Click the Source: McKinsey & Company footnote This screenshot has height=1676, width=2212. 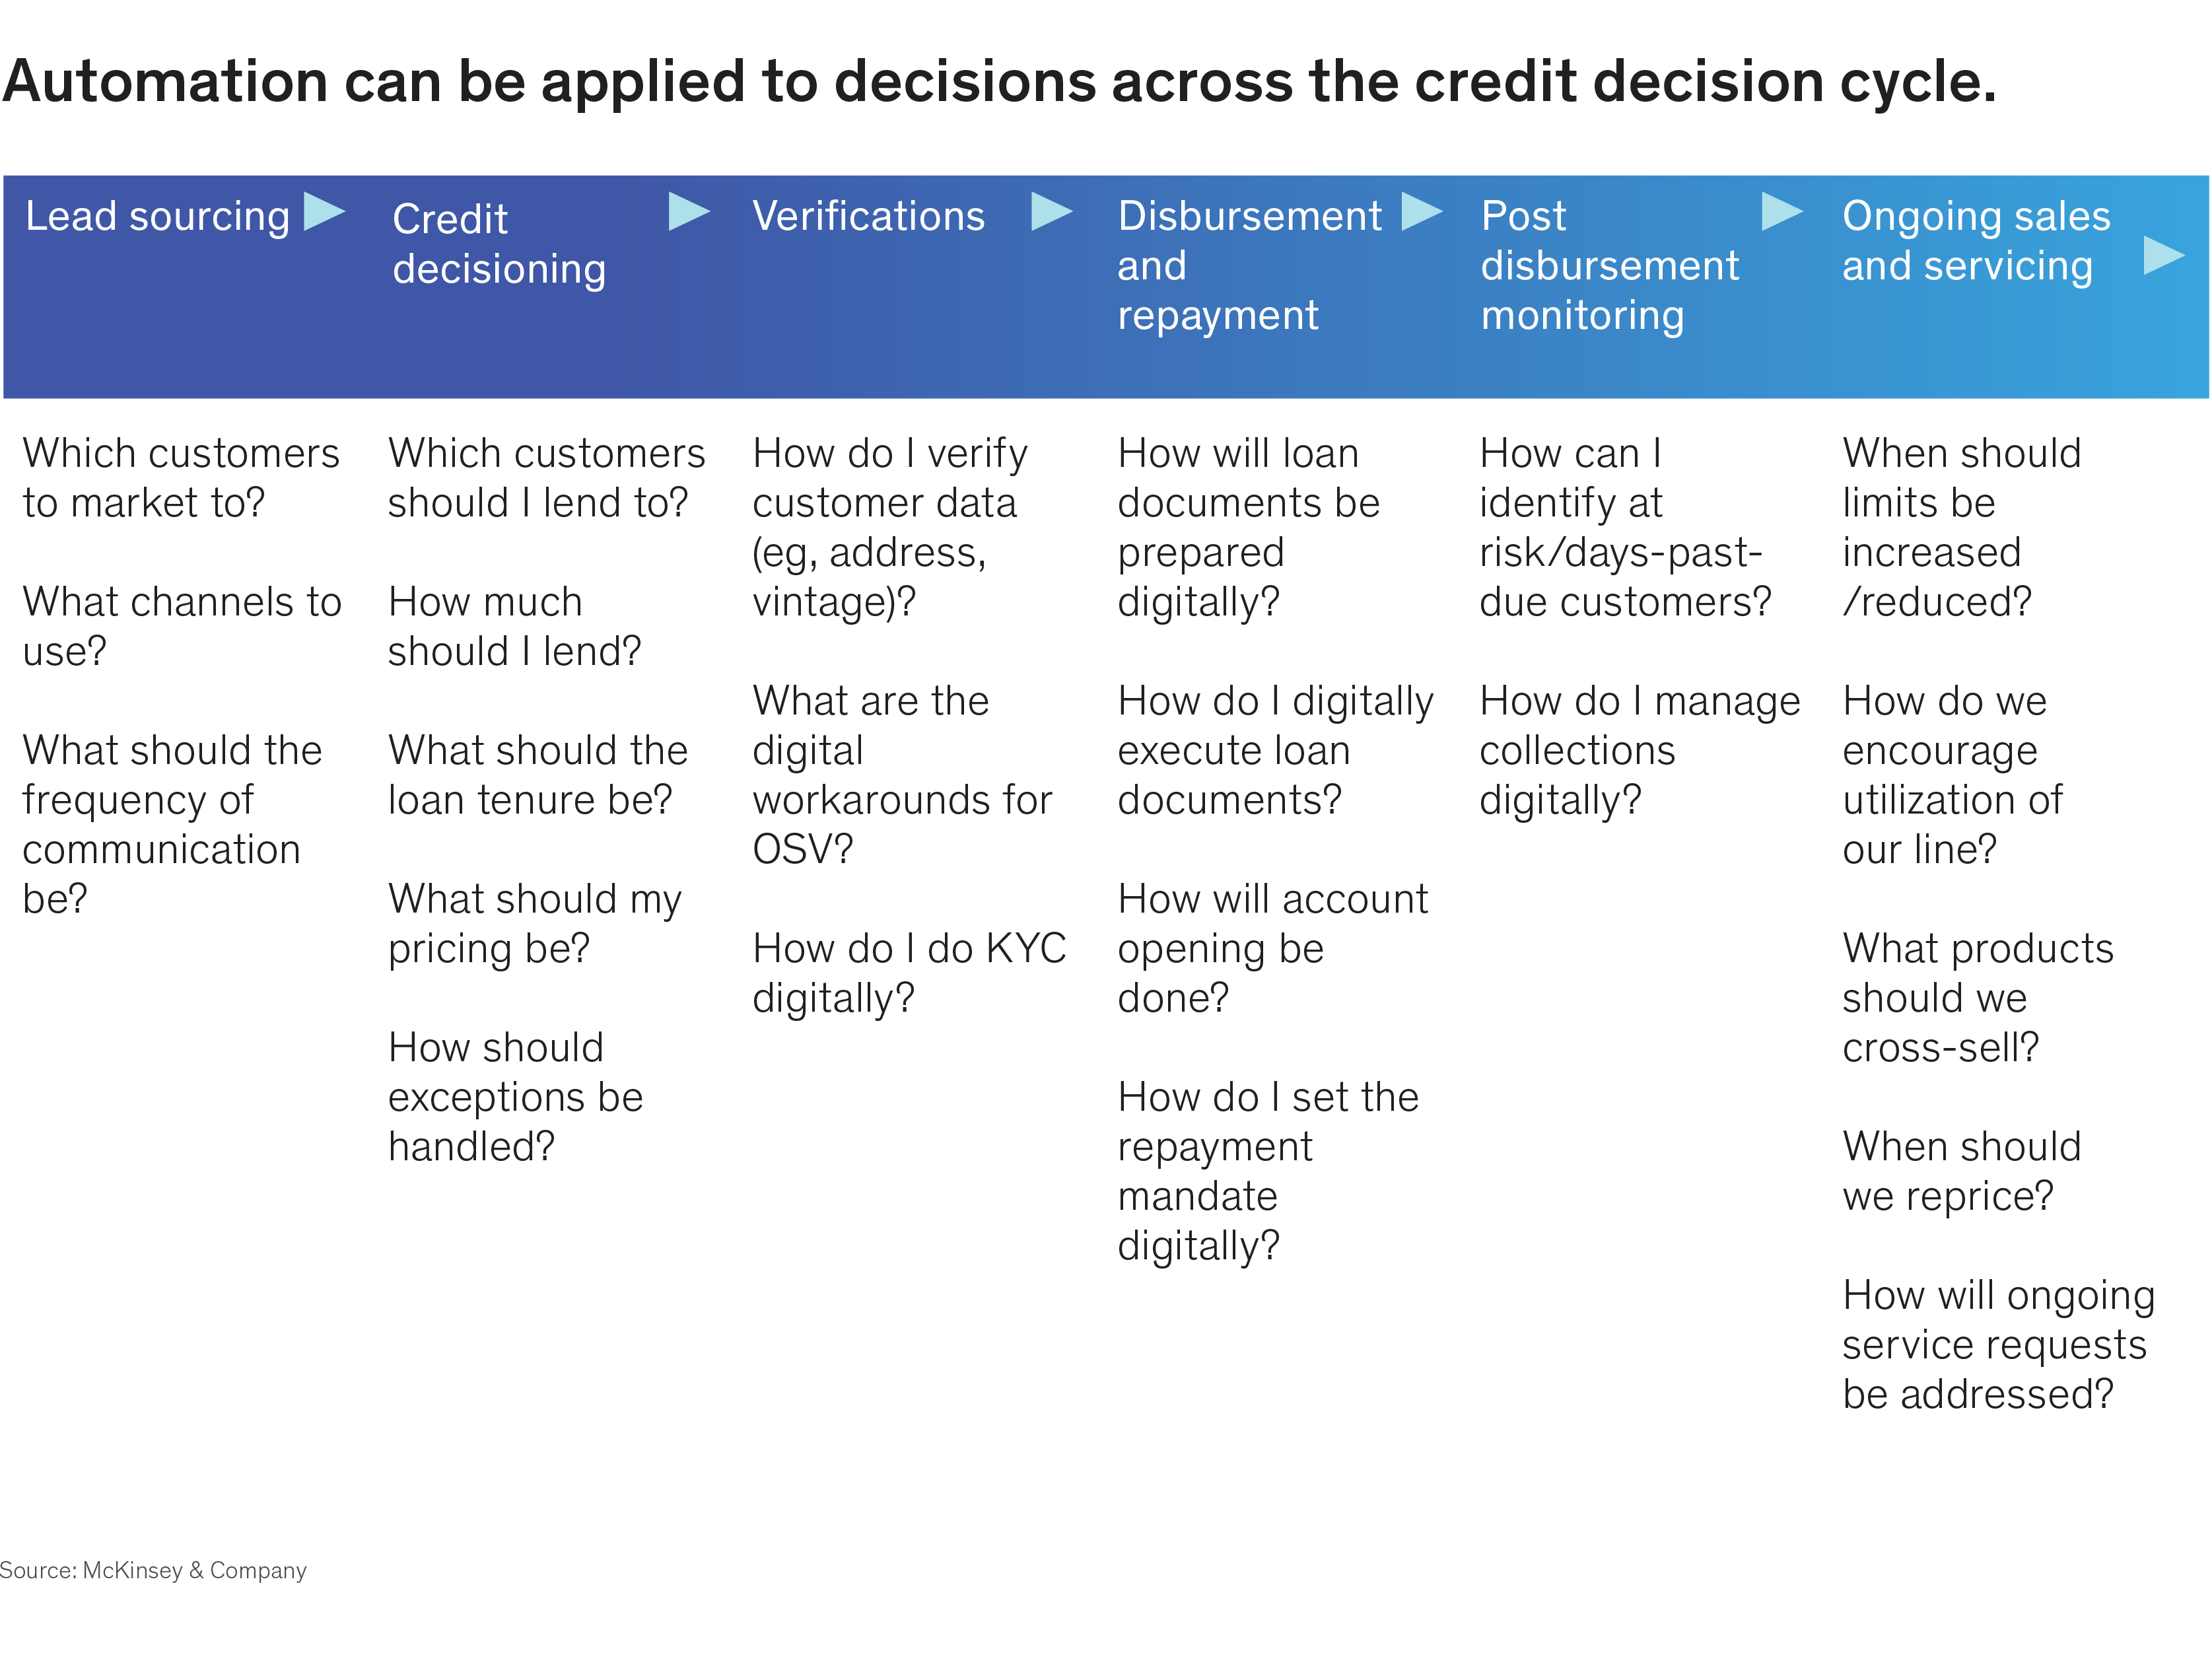pos(153,1570)
